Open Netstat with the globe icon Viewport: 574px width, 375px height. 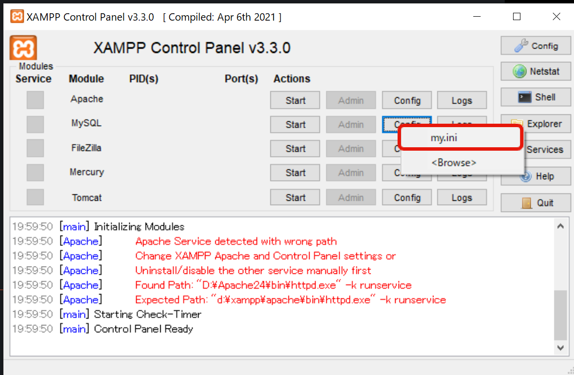click(x=536, y=71)
